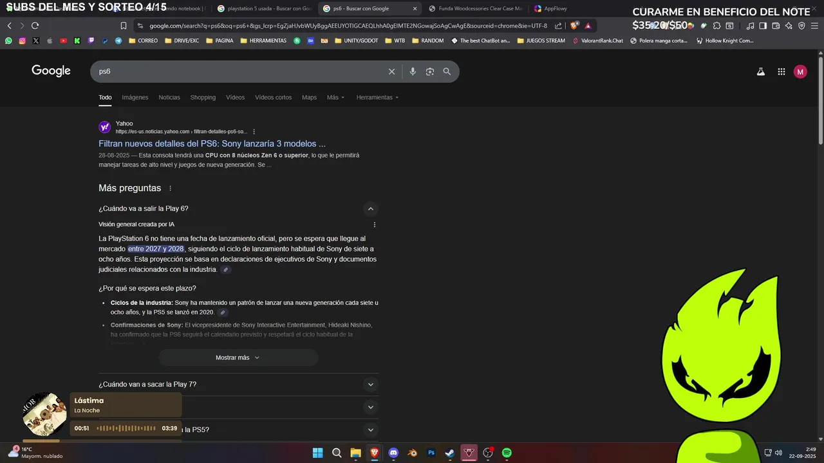
Task: Open AI overview options three dots
Action: click(x=375, y=224)
